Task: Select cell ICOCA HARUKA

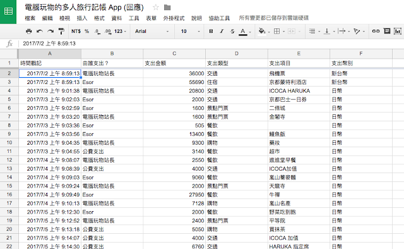Action: pos(299,91)
